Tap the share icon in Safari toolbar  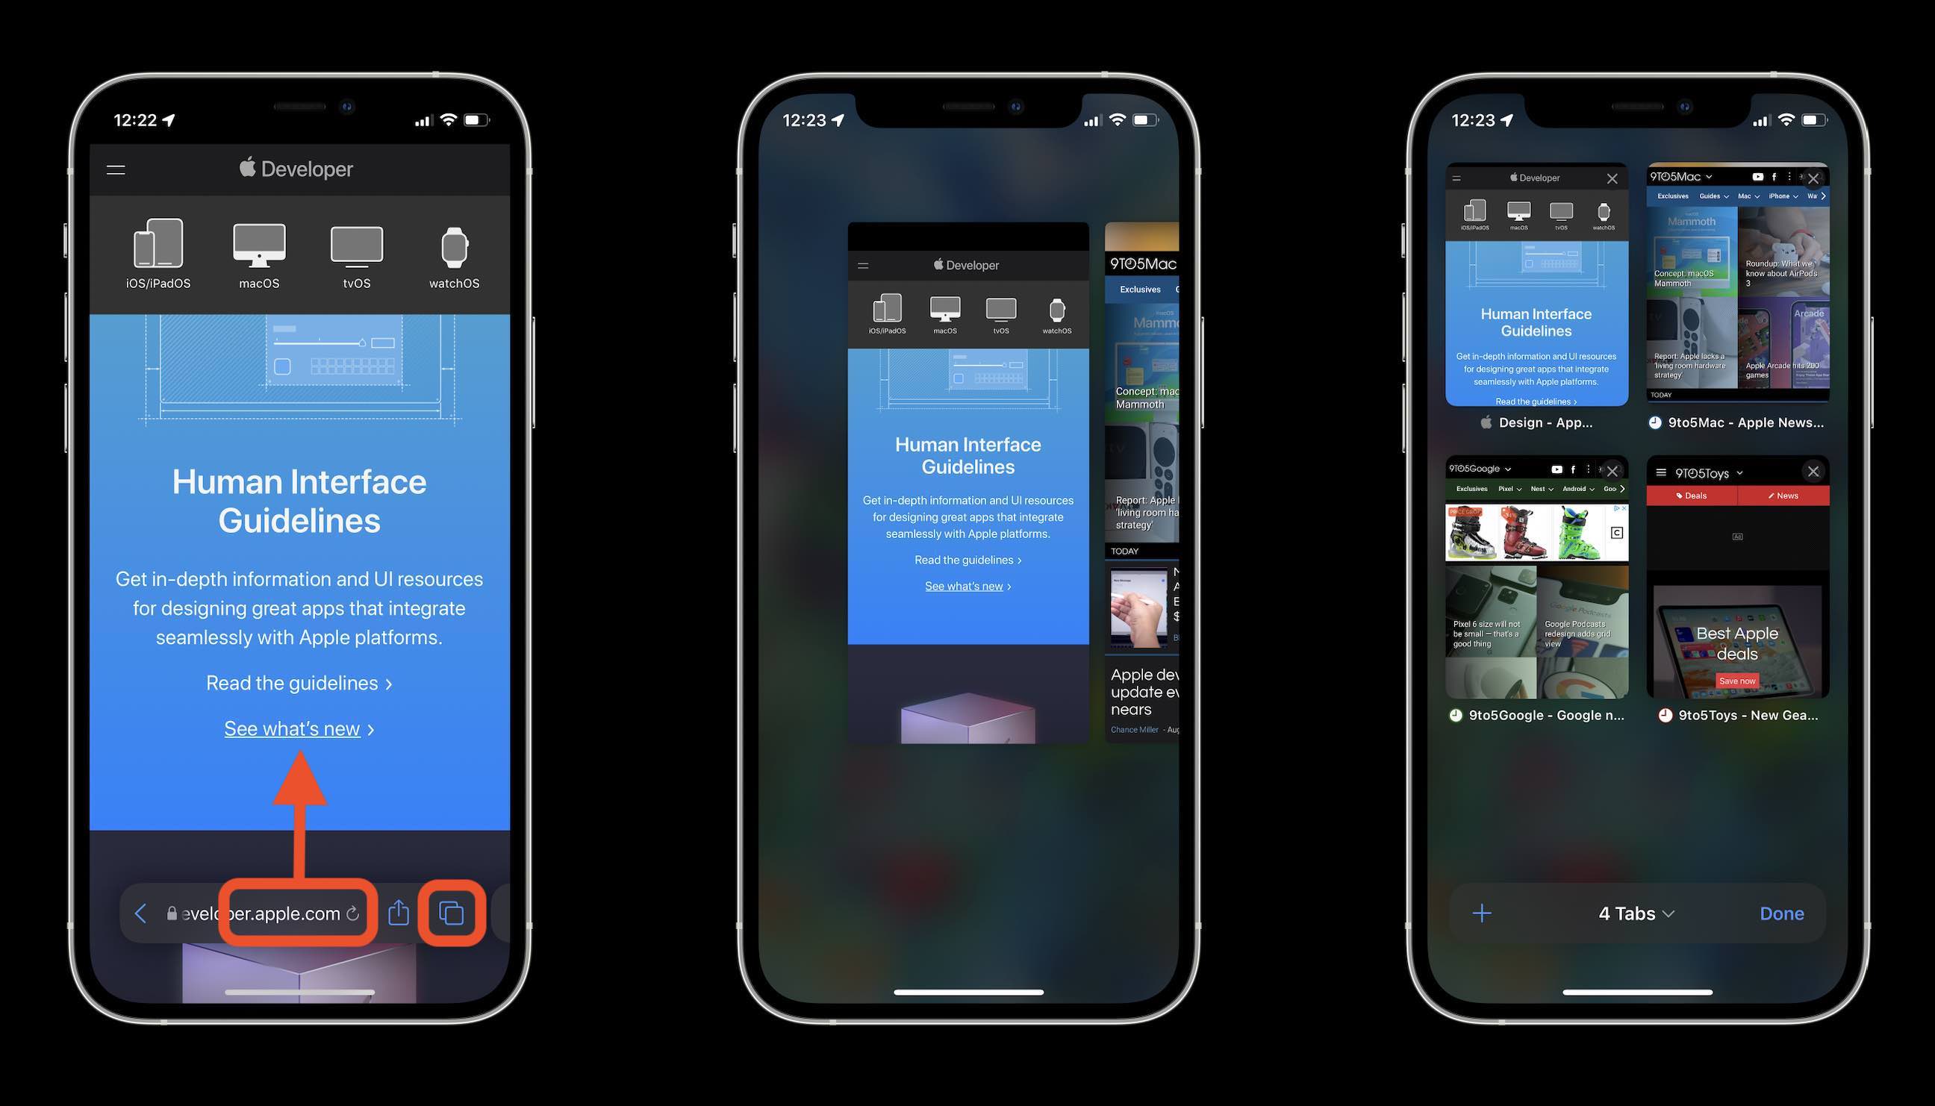pos(399,913)
